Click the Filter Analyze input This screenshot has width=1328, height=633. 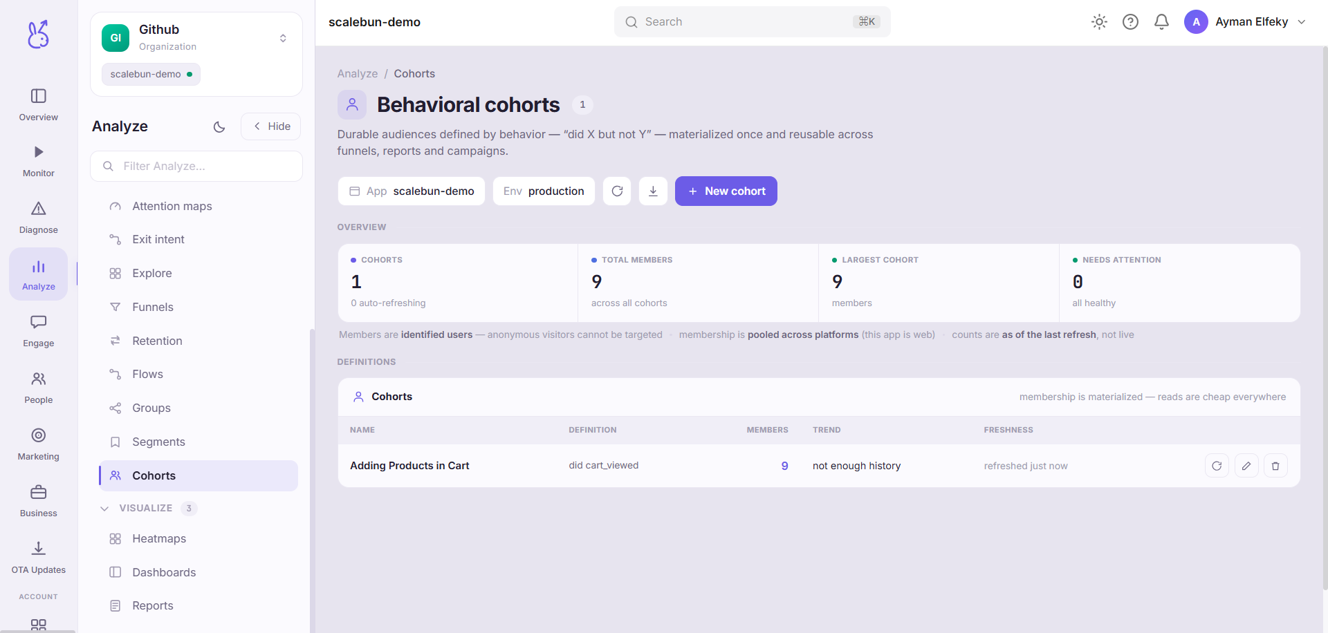pyautogui.click(x=196, y=166)
